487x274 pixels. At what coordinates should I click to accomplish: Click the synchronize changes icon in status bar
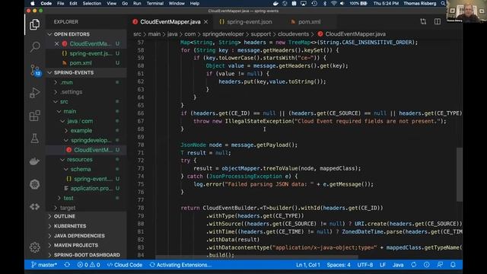tap(67, 265)
